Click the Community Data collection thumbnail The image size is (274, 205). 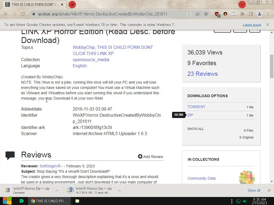coord(247,178)
